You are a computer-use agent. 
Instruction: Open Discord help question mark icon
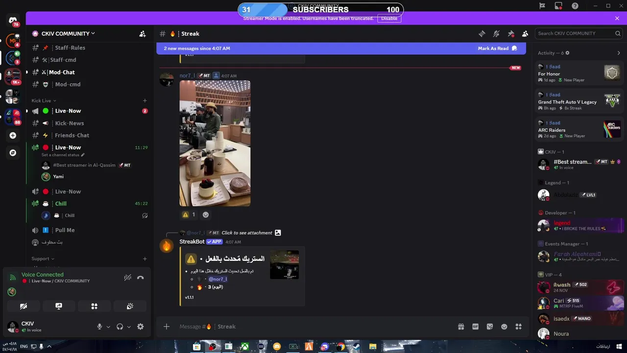point(575,6)
